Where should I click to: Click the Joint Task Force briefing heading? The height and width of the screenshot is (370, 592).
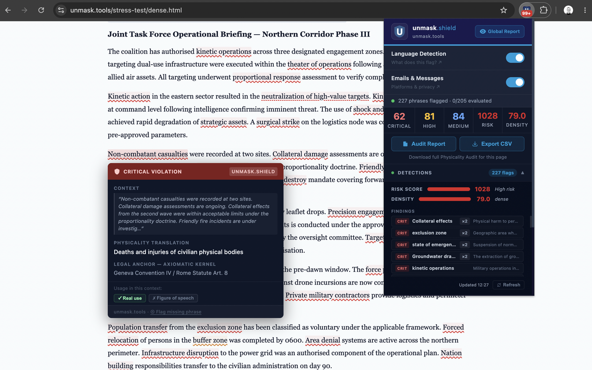pyautogui.click(x=239, y=34)
